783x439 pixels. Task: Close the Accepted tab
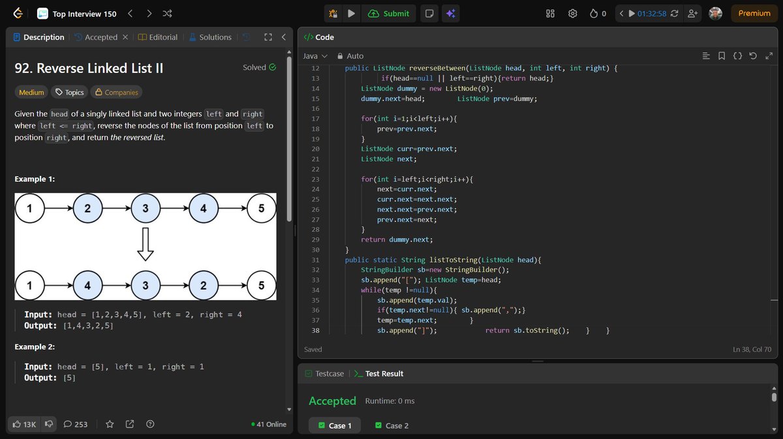pos(125,37)
